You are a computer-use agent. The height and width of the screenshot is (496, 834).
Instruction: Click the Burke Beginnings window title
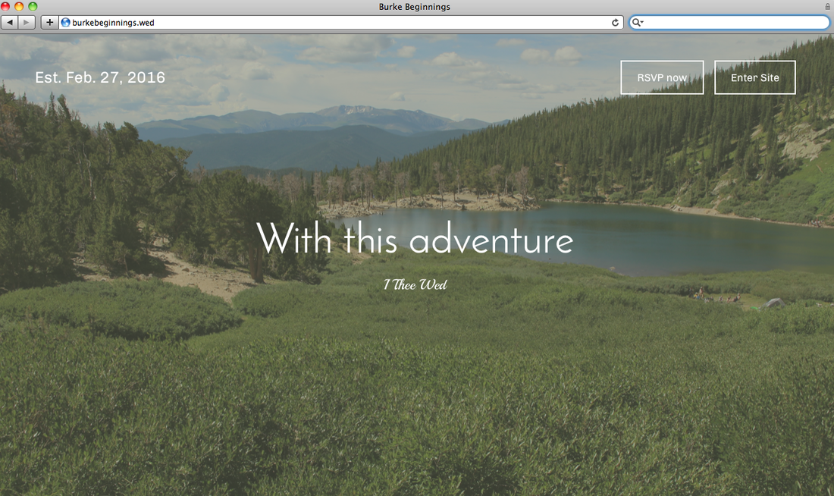[x=414, y=6]
